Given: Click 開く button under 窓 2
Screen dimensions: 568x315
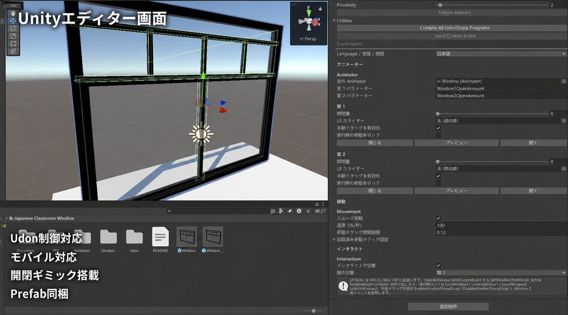Looking at the screenshot, I should tap(533, 191).
